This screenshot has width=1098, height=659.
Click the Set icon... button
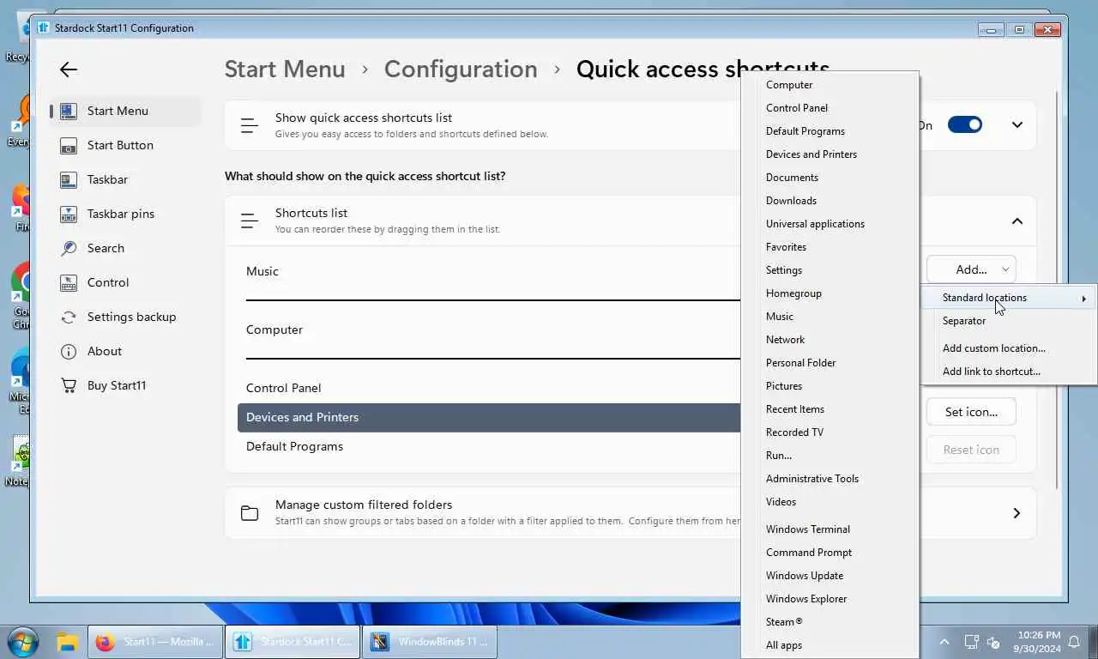pos(971,412)
